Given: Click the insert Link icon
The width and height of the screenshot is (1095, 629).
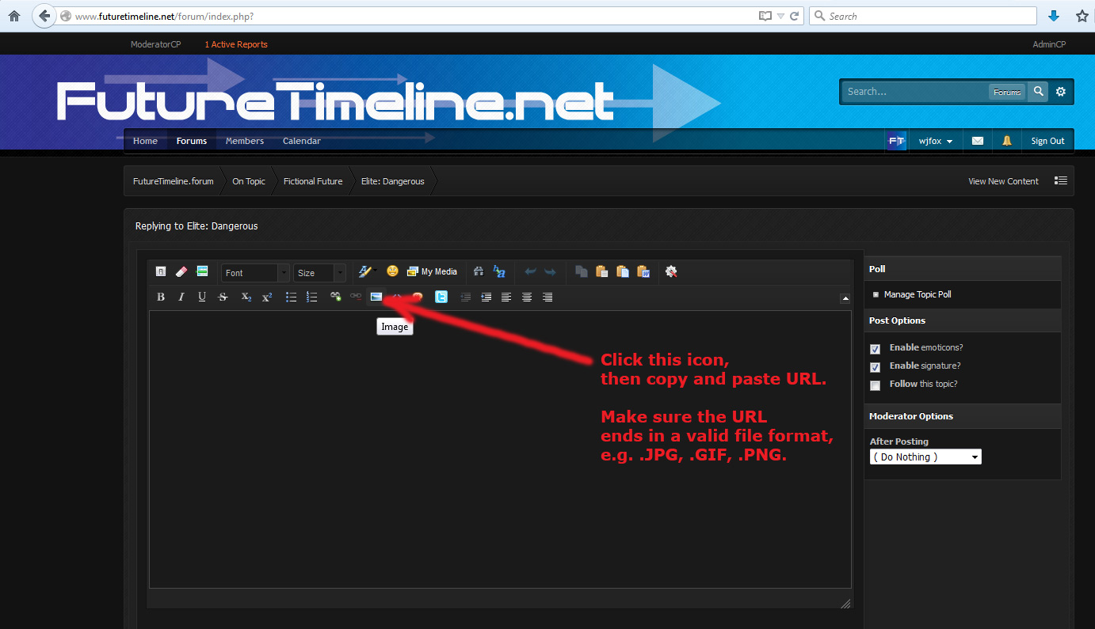Looking at the screenshot, I should (x=336, y=297).
